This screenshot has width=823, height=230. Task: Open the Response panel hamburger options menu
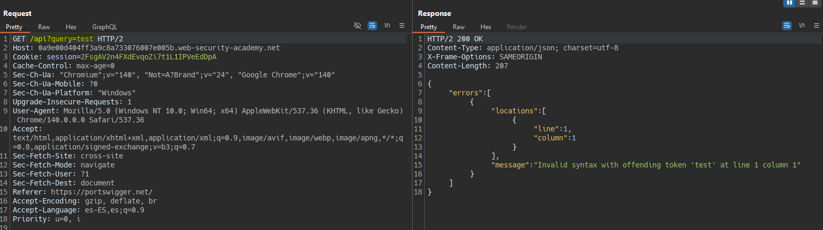click(x=817, y=25)
